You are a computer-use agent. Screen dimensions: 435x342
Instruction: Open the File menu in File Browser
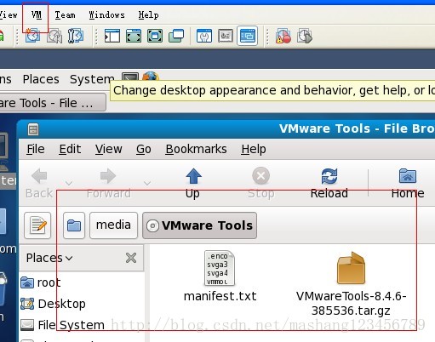36,149
